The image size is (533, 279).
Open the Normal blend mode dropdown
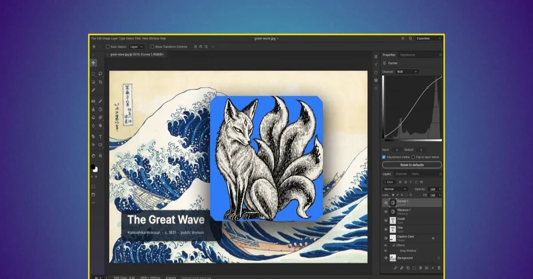click(x=395, y=189)
